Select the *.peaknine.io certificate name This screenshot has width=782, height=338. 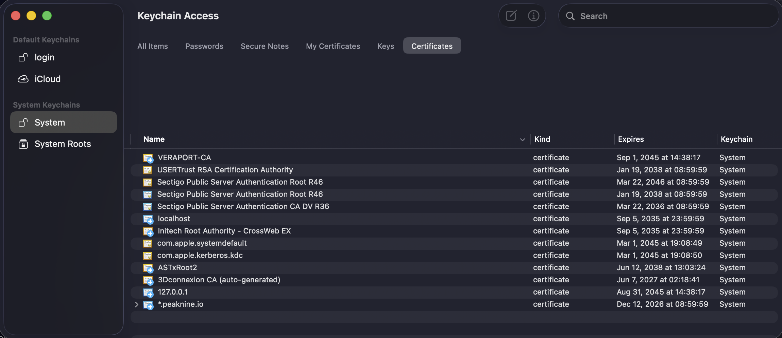tap(181, 304)
